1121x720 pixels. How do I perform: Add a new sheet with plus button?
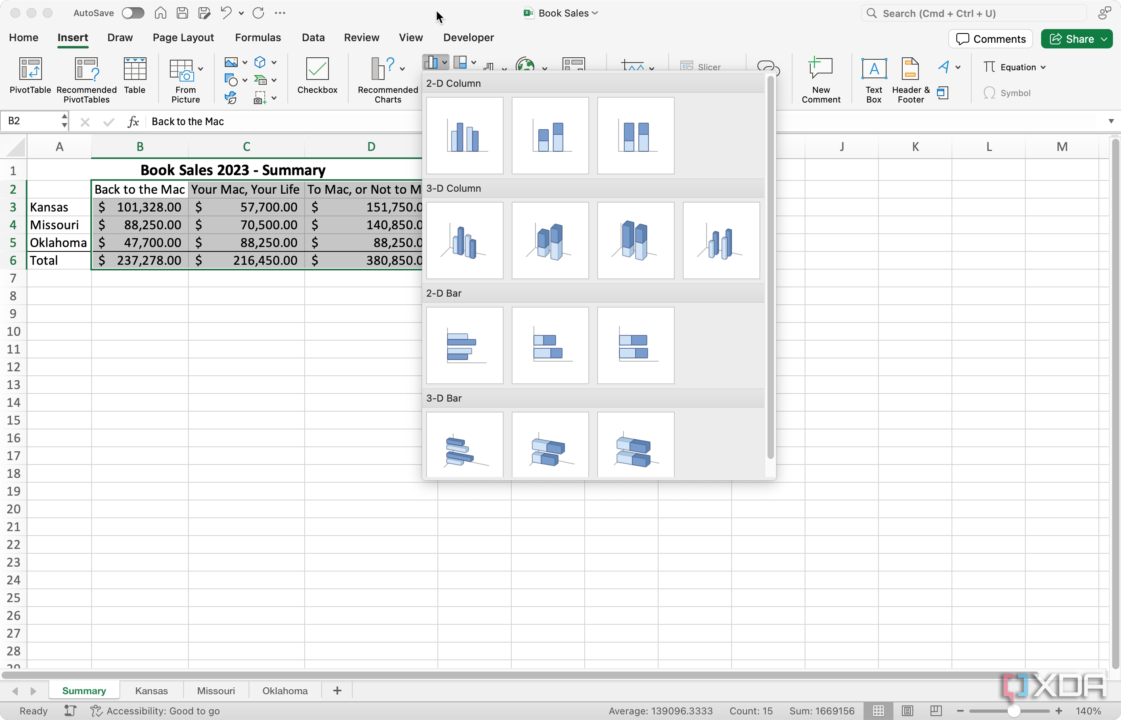337,691
